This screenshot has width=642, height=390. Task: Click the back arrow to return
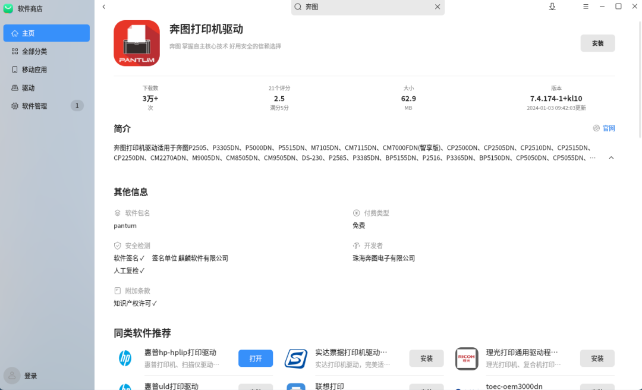click(104, 7)
